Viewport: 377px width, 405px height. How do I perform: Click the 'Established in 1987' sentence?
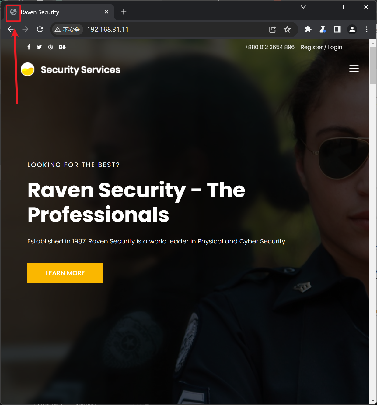click(157, 241)
